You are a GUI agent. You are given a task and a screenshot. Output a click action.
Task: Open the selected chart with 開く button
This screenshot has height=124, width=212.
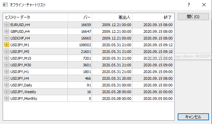click(193, 17)
